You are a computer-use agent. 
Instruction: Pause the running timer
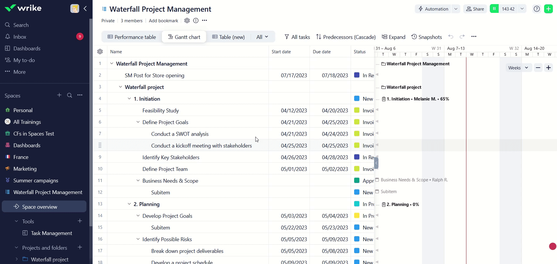click(494, 9)
